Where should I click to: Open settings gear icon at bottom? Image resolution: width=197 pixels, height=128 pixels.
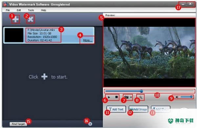[x=90, y=124]
